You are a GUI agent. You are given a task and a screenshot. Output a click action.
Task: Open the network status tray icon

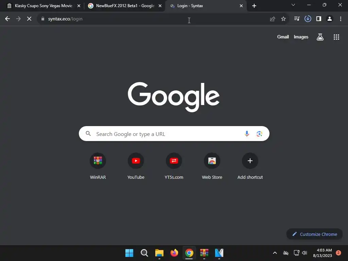pos(296,253)
